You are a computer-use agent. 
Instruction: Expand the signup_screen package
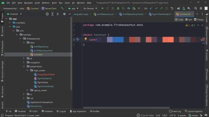pyautogui.click(x=27, y=90)
